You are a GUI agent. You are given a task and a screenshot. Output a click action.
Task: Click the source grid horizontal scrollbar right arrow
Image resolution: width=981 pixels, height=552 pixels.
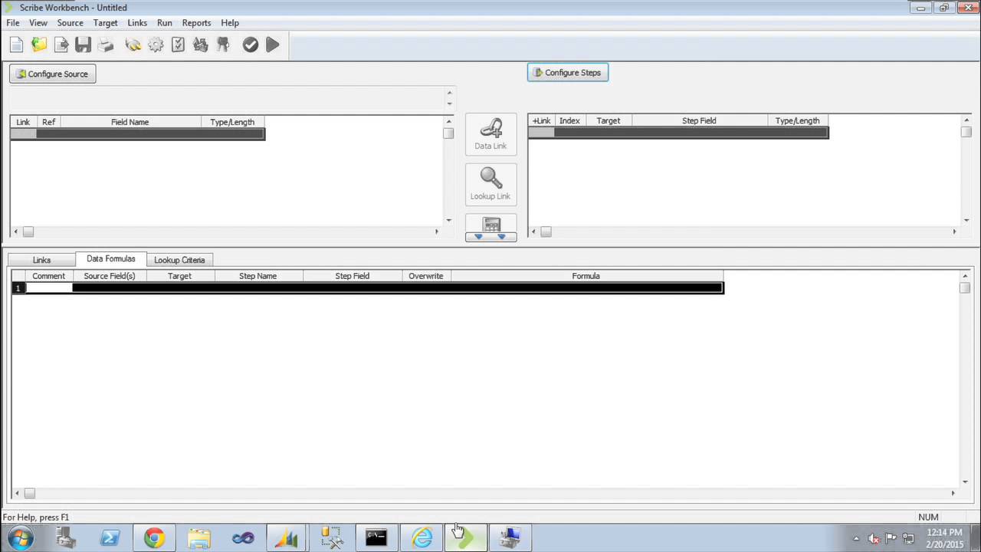(x=437, y=232)
